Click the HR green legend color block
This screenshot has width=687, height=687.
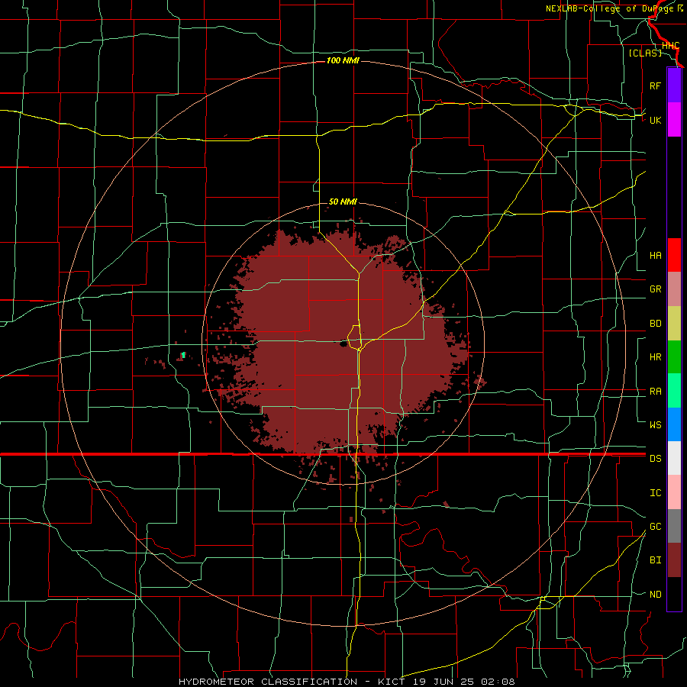click(x=674, y=356)
